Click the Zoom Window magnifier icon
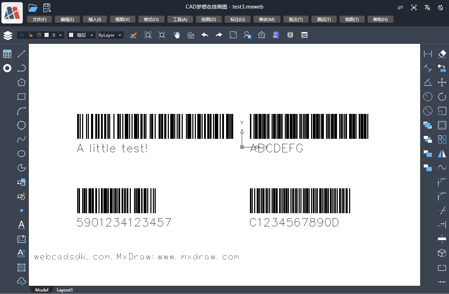Screen dimensions: 449x294 click(148, 35)
